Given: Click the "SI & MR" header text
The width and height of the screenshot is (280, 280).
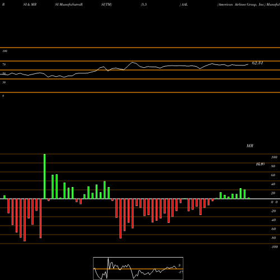Looking at the screenshot, I should [30, 4].
